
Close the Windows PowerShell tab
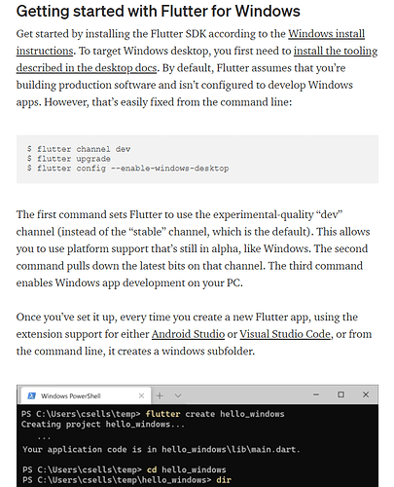pyautogui.click(x=141, y=395)
